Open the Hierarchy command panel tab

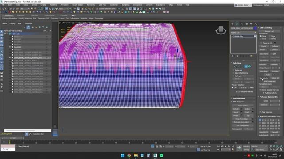coord(241,23)
